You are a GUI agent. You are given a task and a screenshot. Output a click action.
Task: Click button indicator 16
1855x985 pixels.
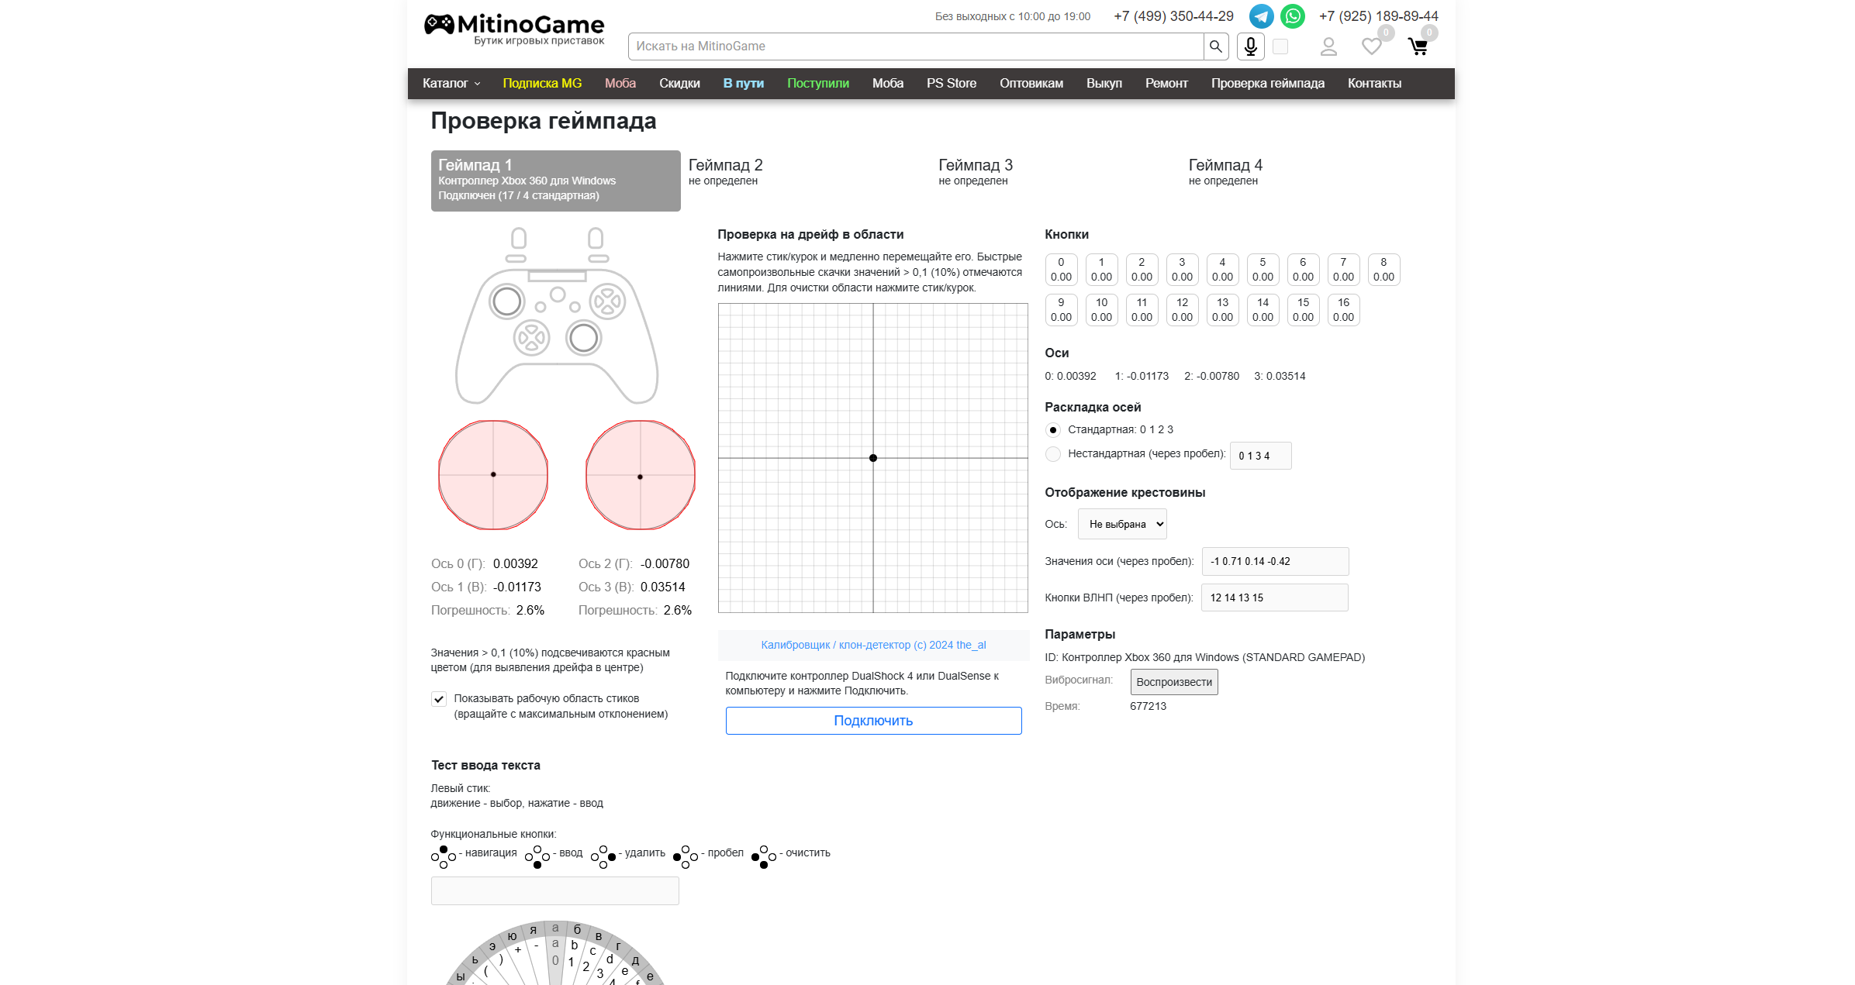(x=1343, y=310)
